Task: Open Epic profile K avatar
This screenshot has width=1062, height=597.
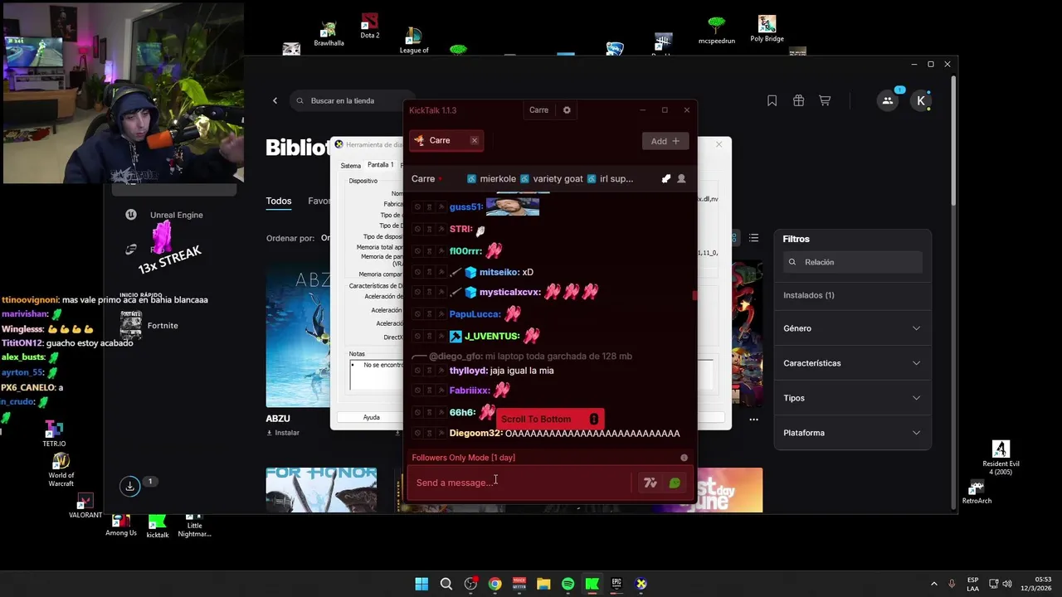Action: (x=921, y=100)
